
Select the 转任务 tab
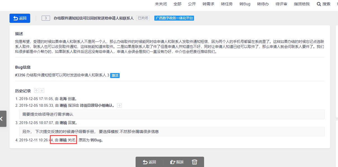[227, 4]
